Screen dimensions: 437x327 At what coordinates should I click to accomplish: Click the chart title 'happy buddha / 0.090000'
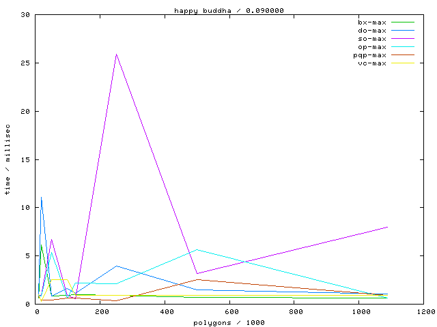229,10
